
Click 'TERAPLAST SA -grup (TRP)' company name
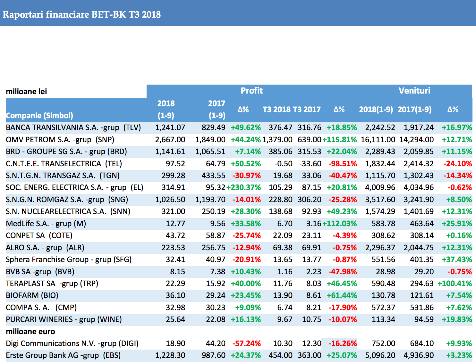click(x=52, y=284)
